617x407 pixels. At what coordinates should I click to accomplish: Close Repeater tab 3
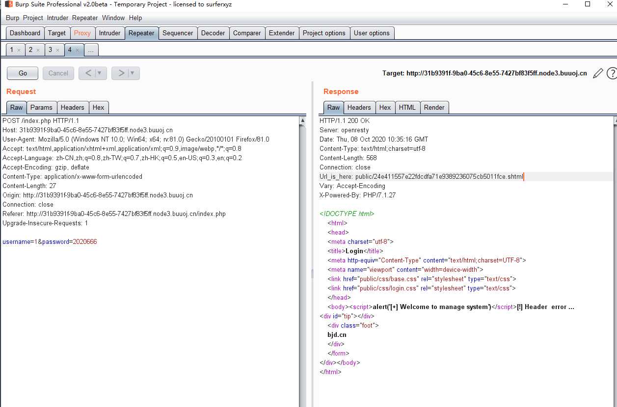point(57,50)
